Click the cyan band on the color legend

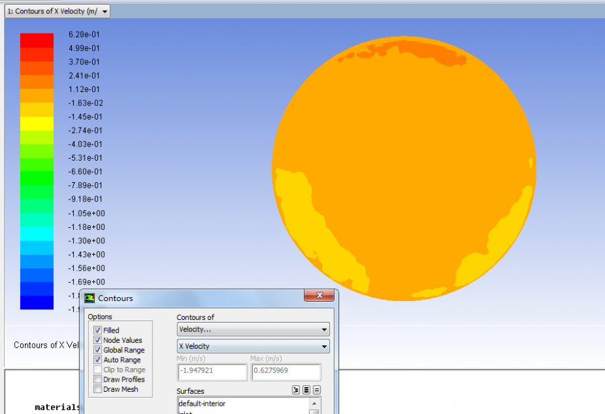37,234
